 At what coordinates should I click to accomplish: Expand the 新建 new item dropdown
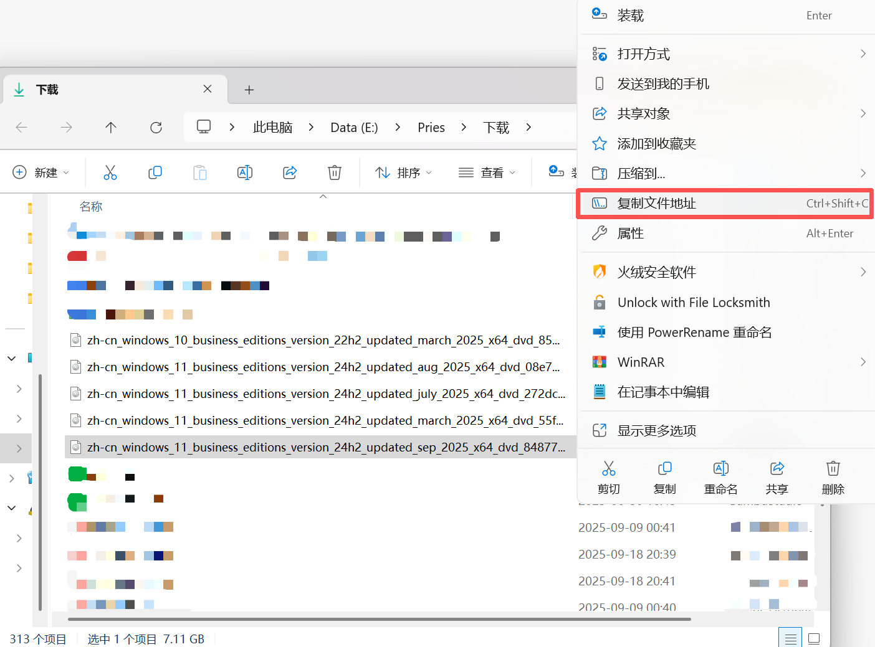coord(41,172)
